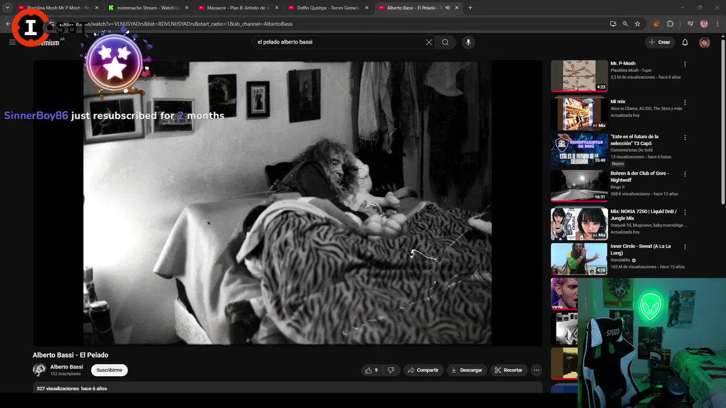The height and width of the screenshot is (408, 726).
Task: Dislike the video with thumbs down
Action: (391, 370)
